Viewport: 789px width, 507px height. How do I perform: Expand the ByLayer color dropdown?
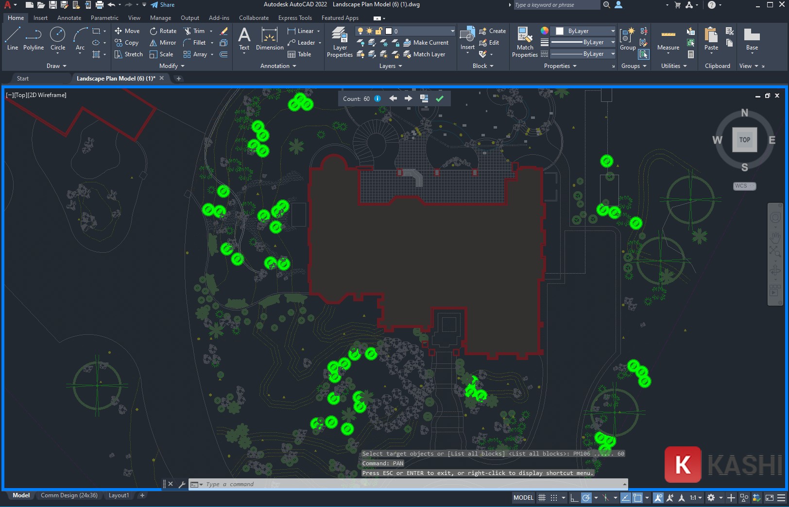coord(612,31)
